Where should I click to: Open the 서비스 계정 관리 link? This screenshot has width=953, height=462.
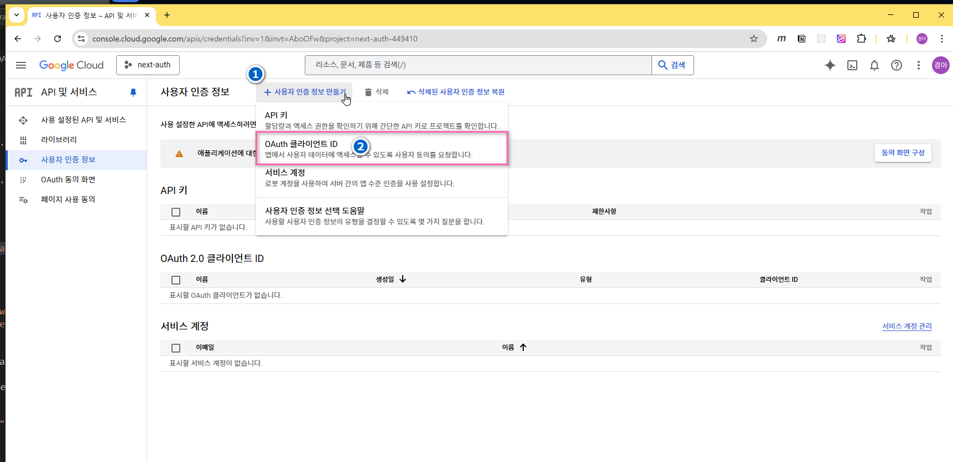(x=907, y=327)
